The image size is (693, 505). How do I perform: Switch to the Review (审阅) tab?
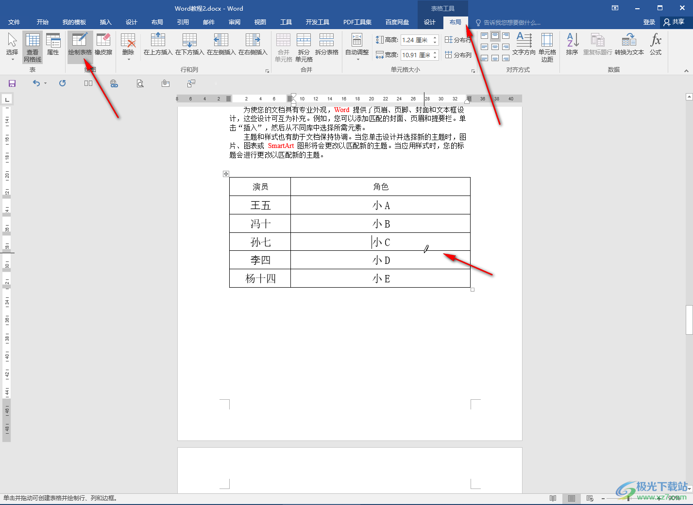click(x=234, y=22)
